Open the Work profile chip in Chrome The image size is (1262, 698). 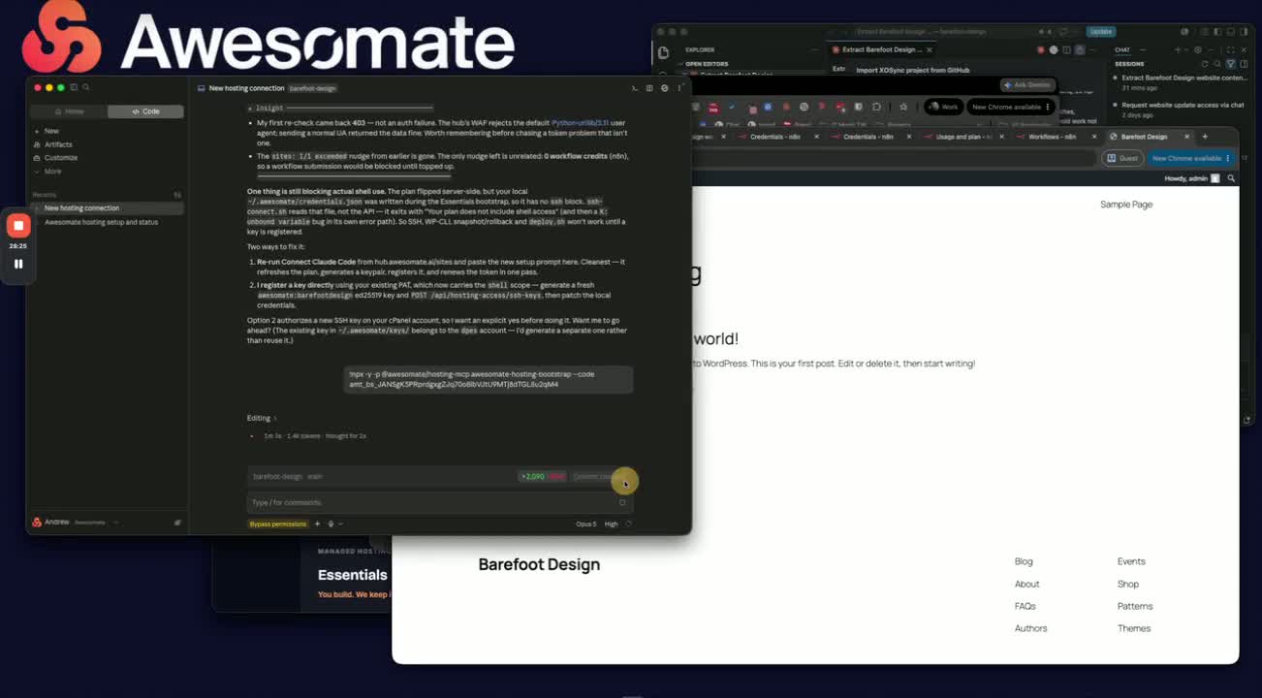point(944,107)
